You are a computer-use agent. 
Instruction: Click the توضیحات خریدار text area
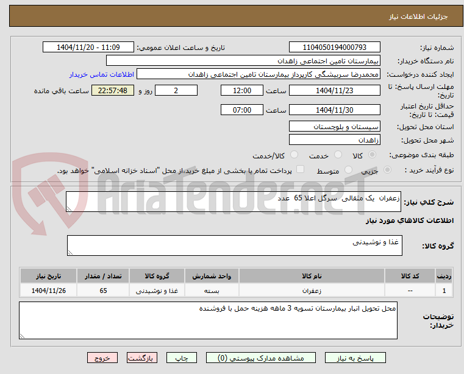tap(208, 320)
